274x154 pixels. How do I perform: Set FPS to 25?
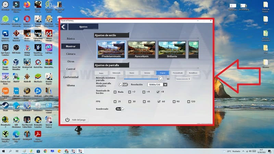coord(115,101)
